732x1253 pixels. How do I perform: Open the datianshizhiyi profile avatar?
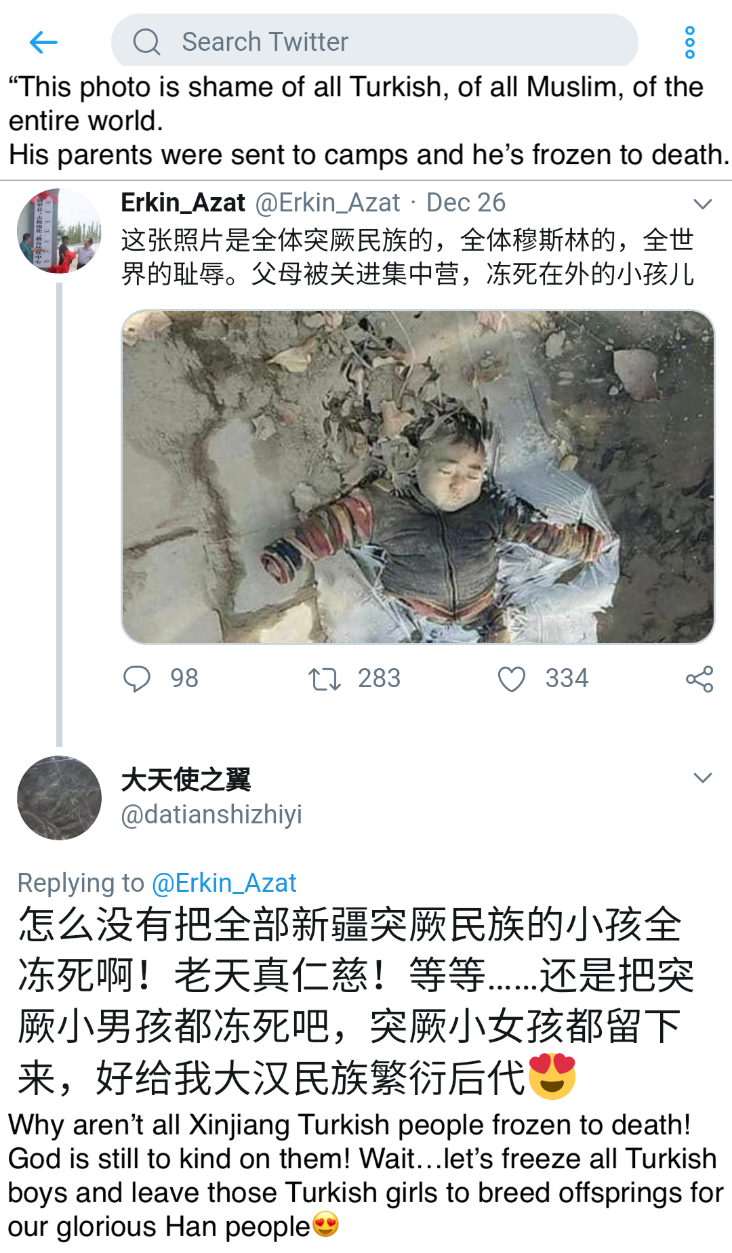click(x=59, y=798)
